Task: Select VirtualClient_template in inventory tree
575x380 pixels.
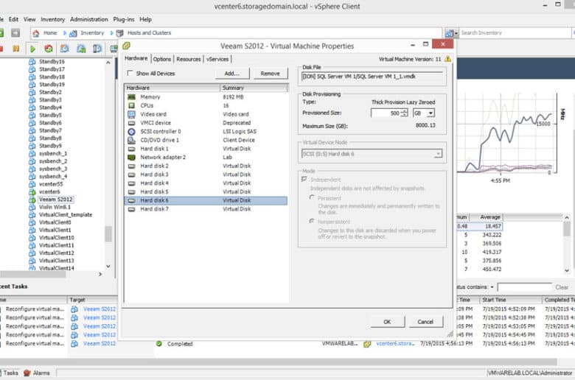Action: [x=66, y=215]
